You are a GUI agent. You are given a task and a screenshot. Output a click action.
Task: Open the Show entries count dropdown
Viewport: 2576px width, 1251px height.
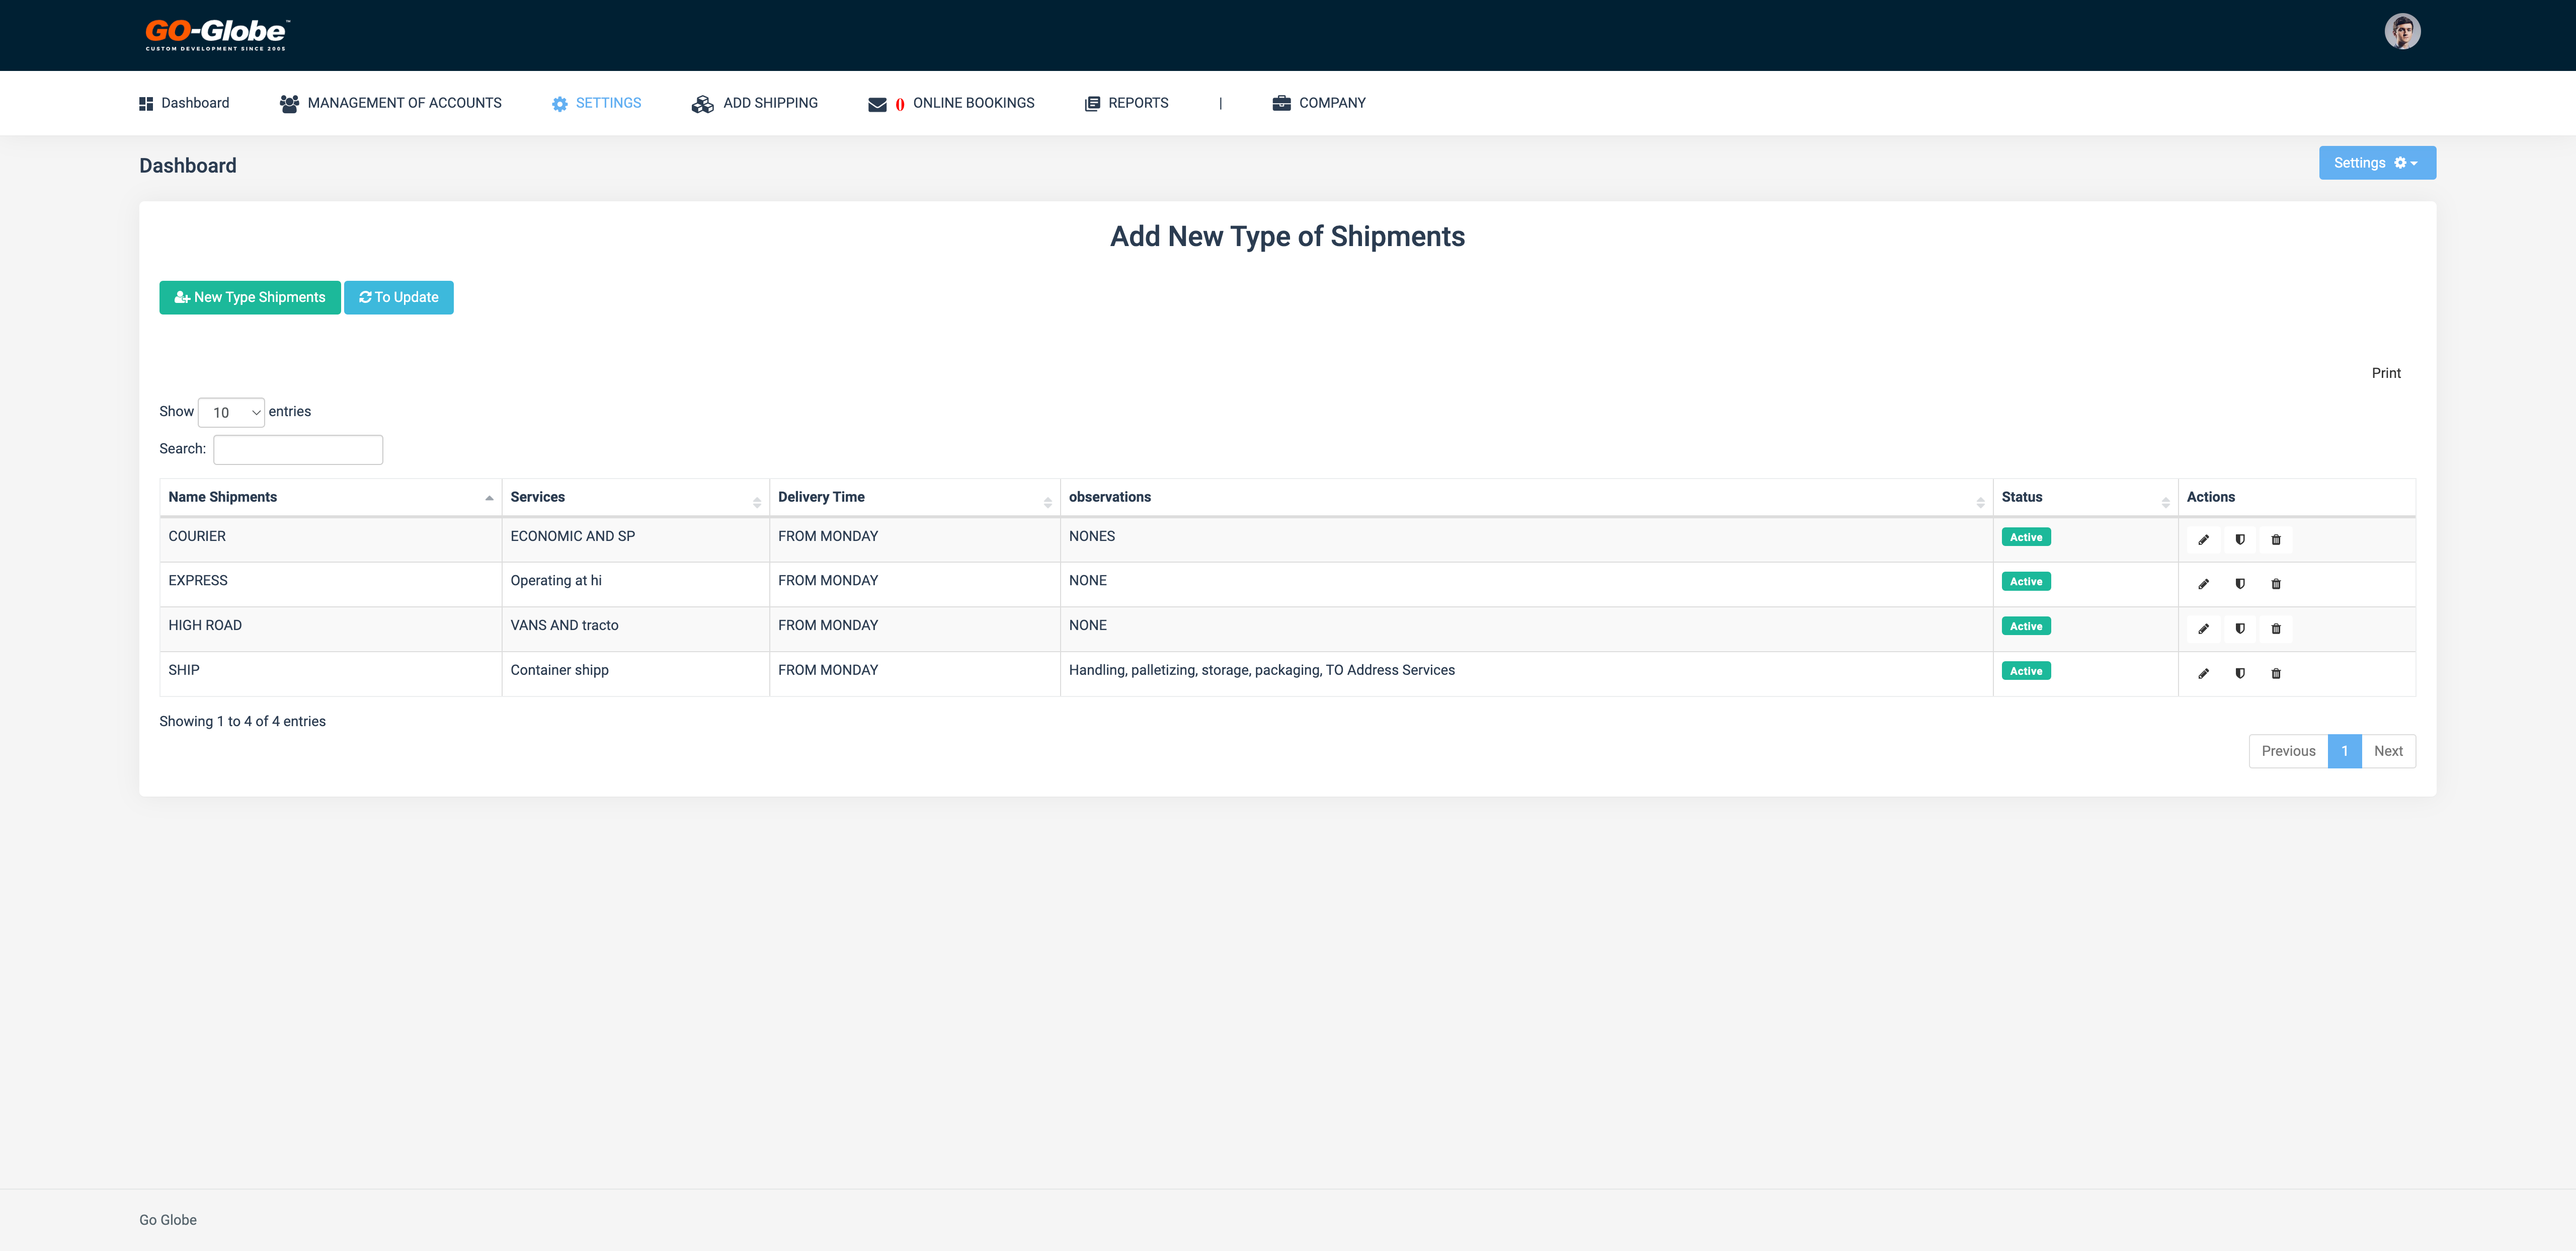(231, 412)
